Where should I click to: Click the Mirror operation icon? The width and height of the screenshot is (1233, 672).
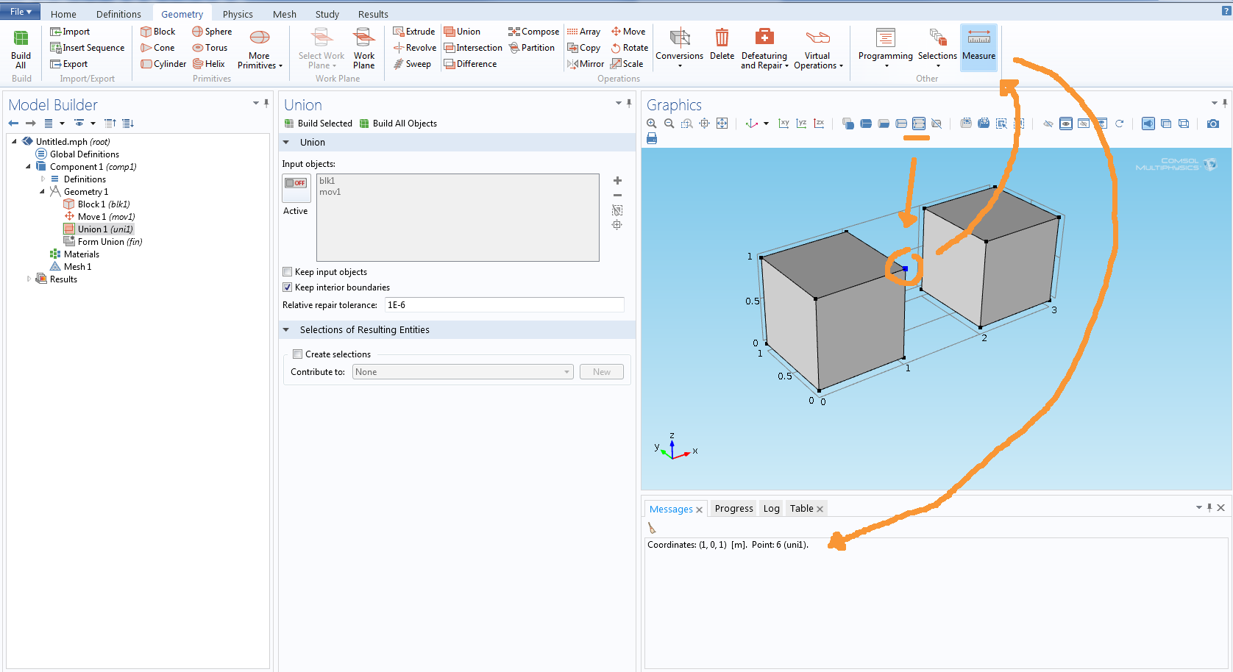click(572, 64)
